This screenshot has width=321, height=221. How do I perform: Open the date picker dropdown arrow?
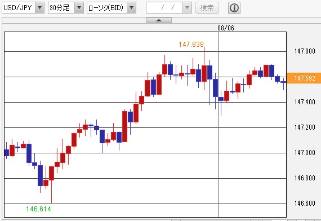pyautogui.click(x=187, y=8)
